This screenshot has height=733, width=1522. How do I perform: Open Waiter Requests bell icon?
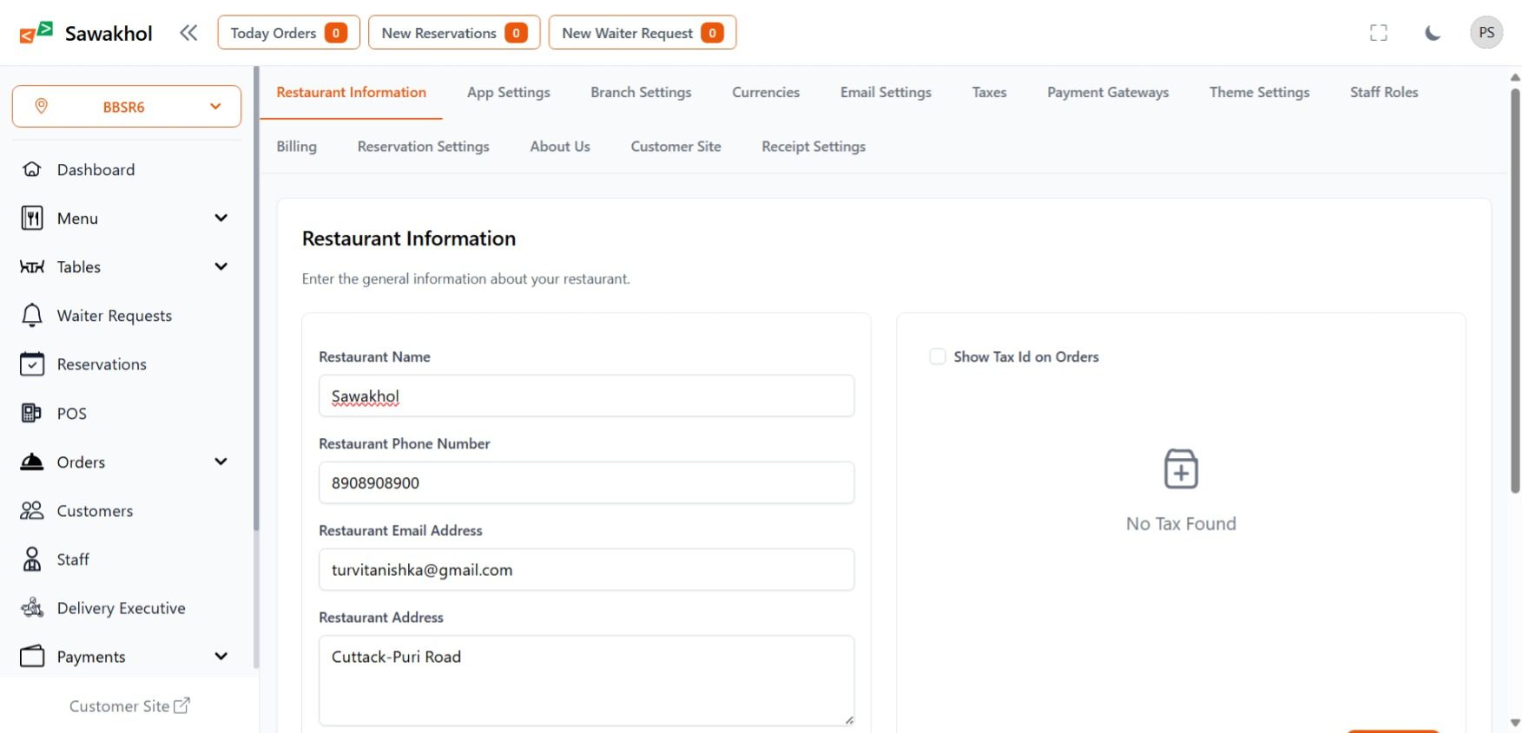pyautogui.click(x=32, y=316)
